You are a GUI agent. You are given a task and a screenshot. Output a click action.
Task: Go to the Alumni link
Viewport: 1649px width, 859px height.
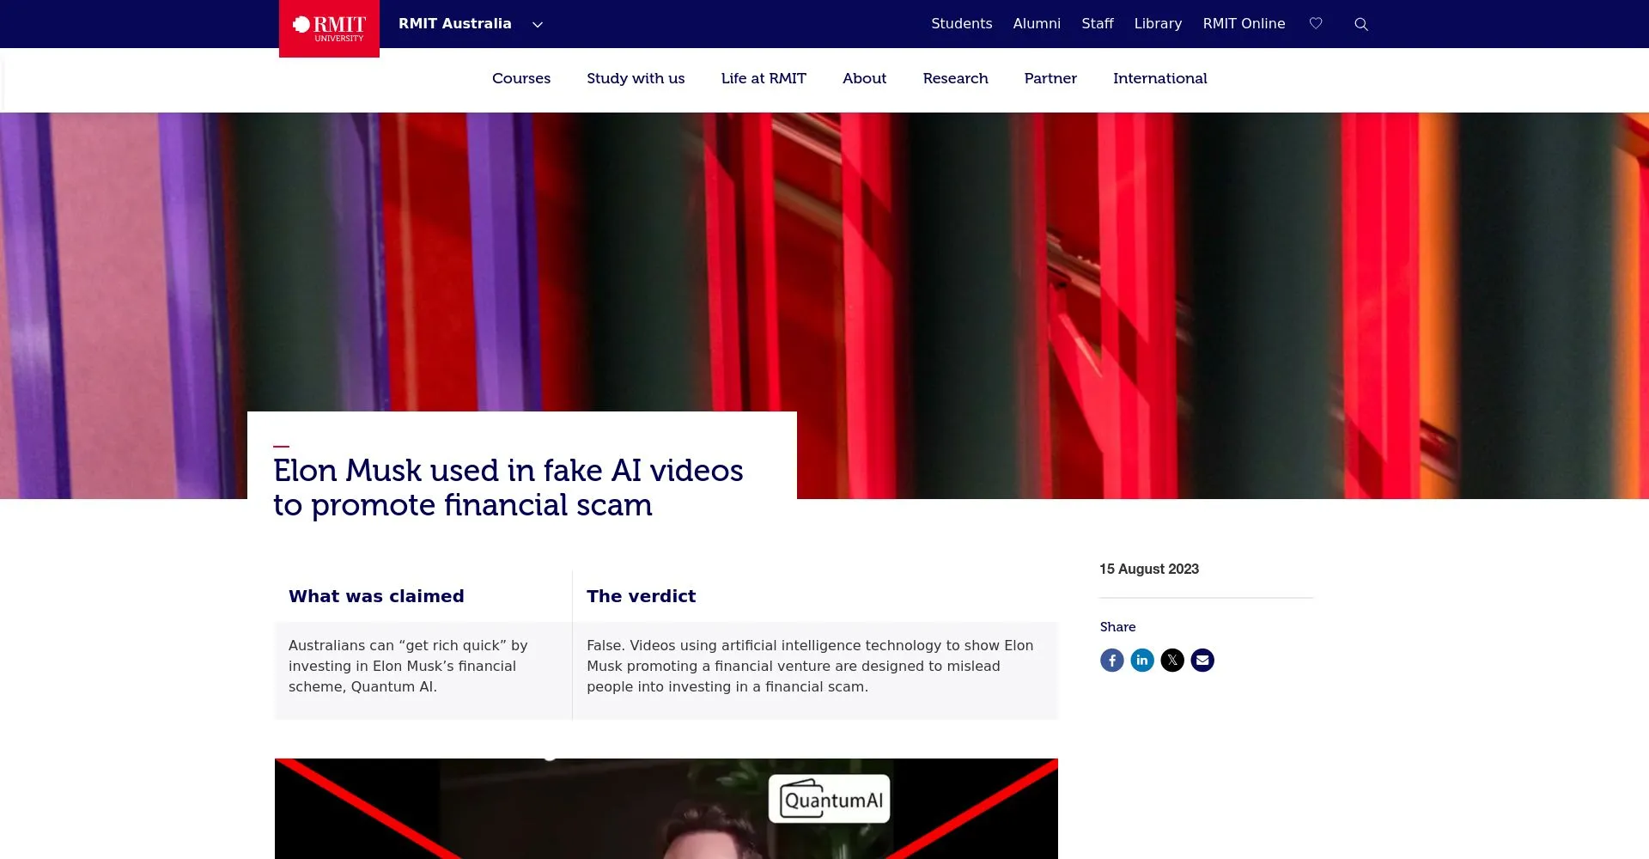pyautogui.click(x=1037, y=24)
